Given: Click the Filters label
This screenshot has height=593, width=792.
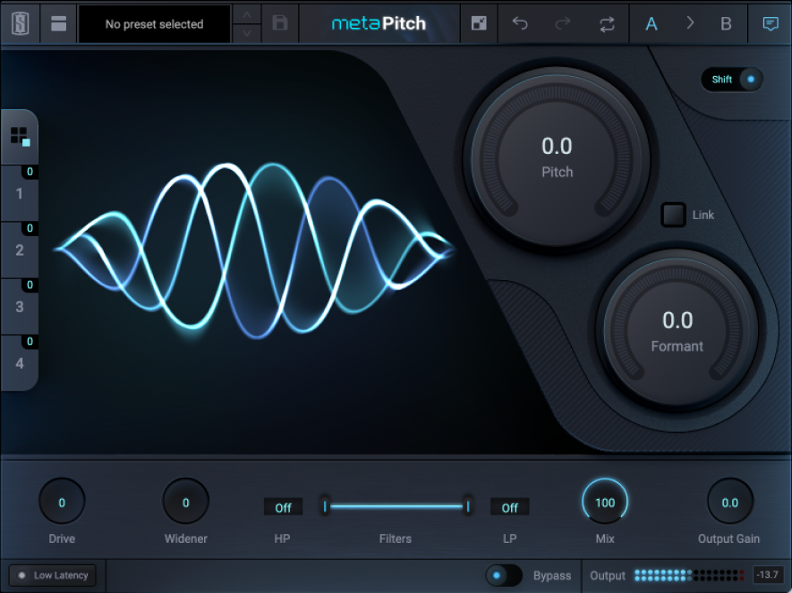Looking at the screenshot, I should 395,538.
